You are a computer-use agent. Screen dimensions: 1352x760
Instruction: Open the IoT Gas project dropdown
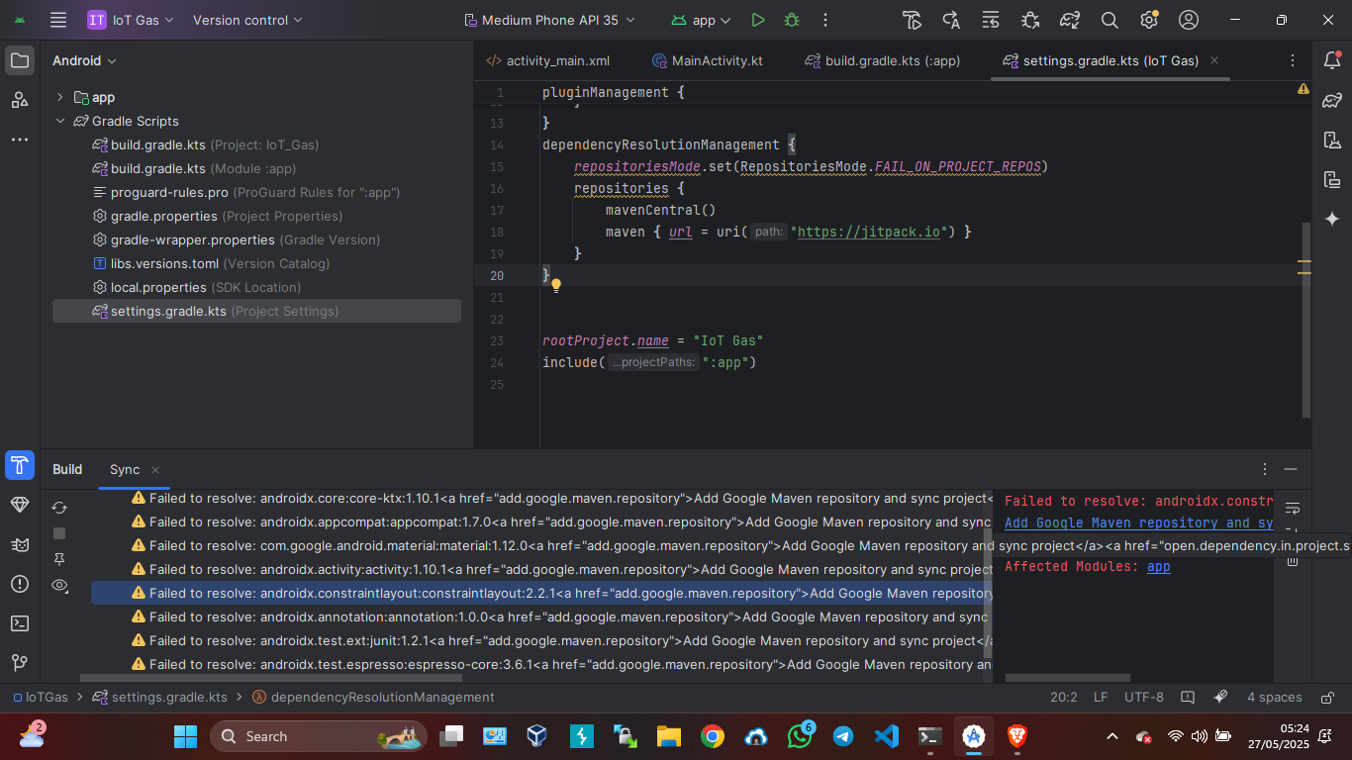(131, 20)
